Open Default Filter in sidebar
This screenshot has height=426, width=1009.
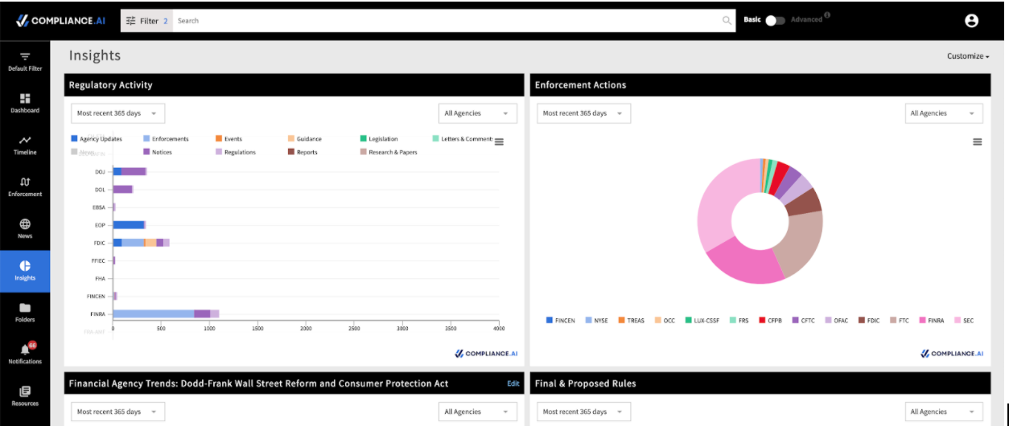tap(25, 61)
